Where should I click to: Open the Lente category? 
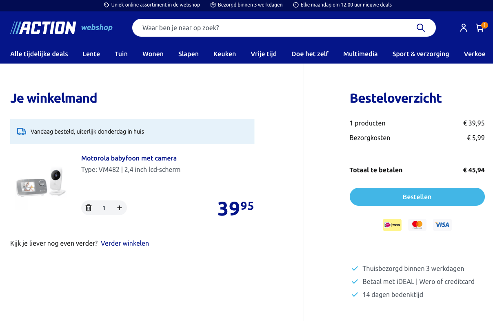click(91, 54)
